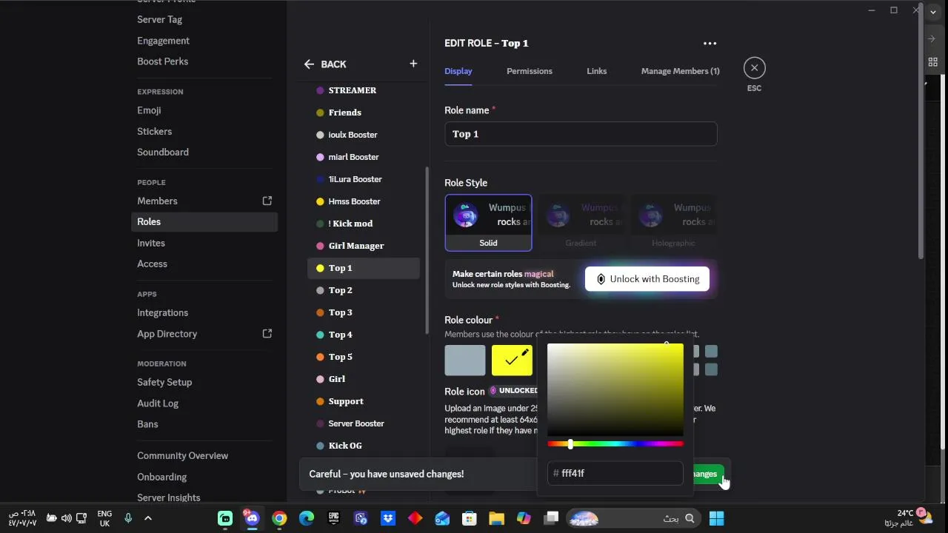Viewport: 948px width, 533px height.
Task: Select the Solid role style
Action: pyautogui.click(x=488, y=223)
